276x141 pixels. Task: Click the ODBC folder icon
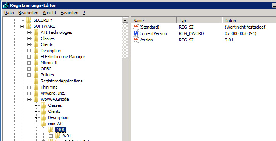point(36,69)
